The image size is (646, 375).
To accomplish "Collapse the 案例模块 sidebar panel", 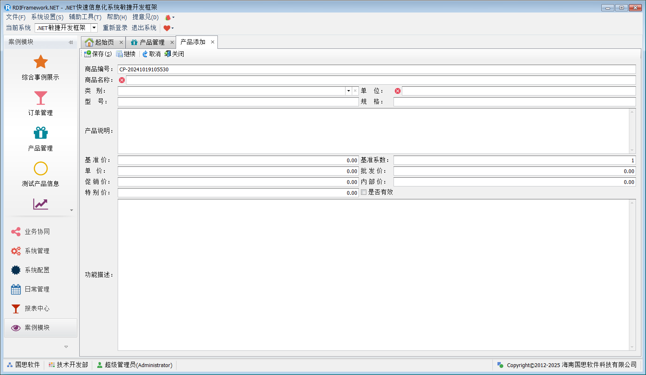I will point(71,42).
